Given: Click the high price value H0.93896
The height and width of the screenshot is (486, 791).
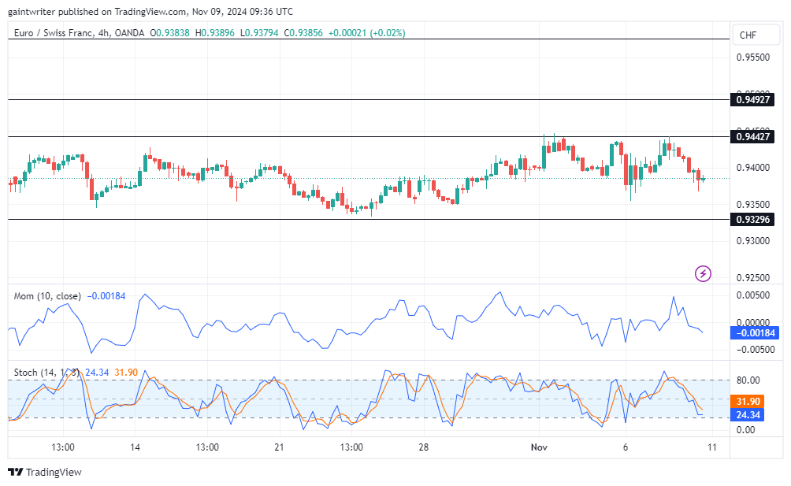Looking at the screenshot, I should pyautogui.click(x=215, y=33).
